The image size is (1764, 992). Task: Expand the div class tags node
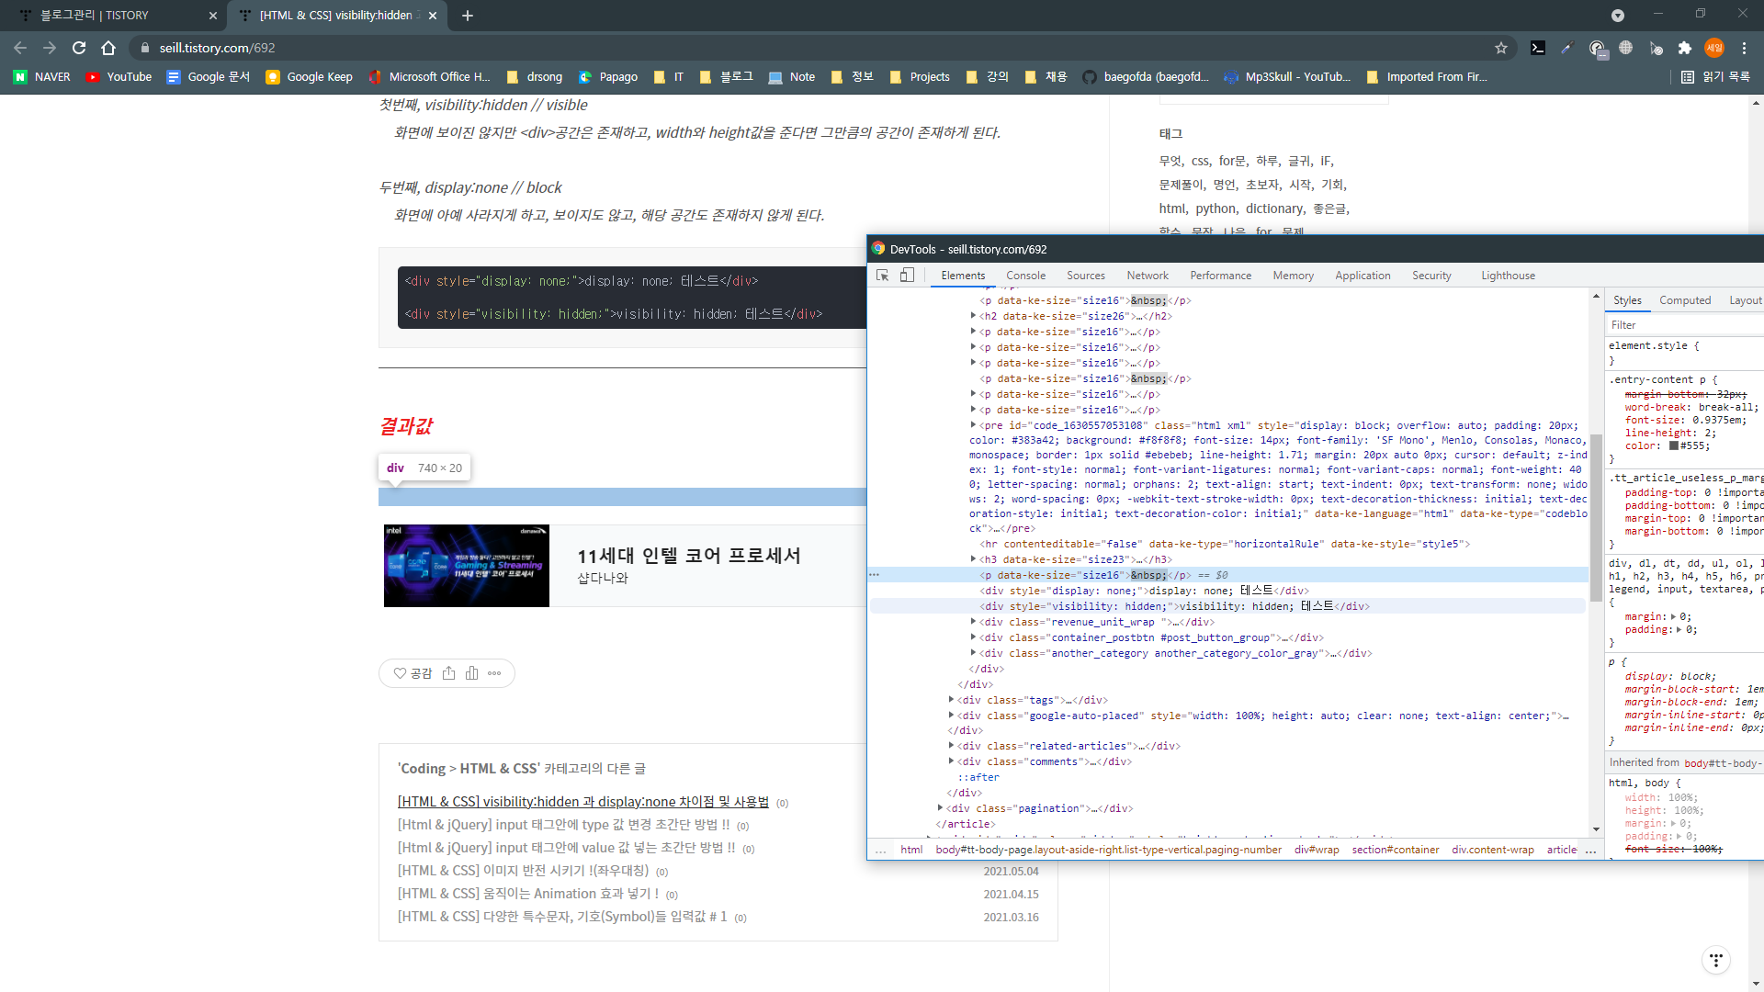pyautogui.click(x=951, y=700)
